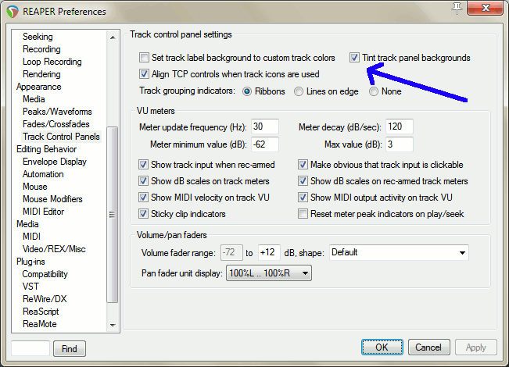Select None for track grouping indicators
This screenshot has width=509, height=367.
(x=374, y=91)
